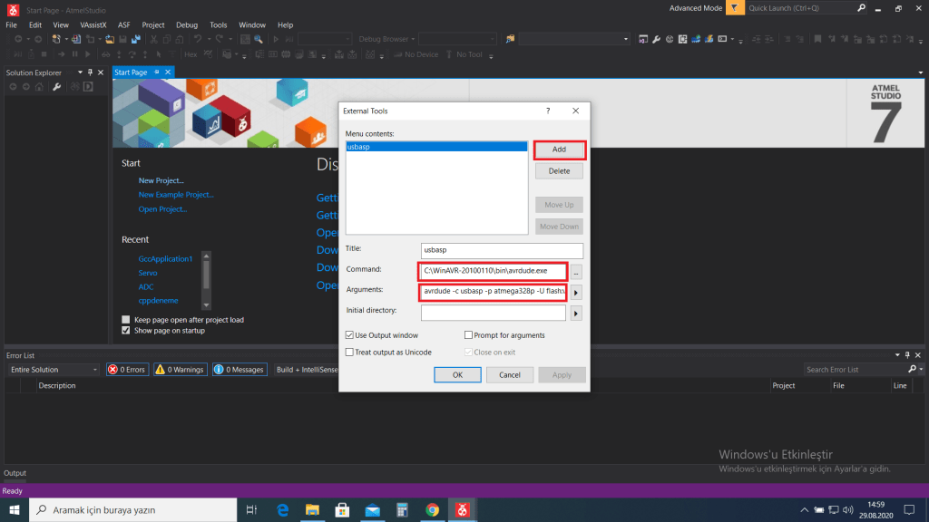Screen dimensions: 929x522
Task: Check the Treat output as Unicode option
Action: point(350,352)
